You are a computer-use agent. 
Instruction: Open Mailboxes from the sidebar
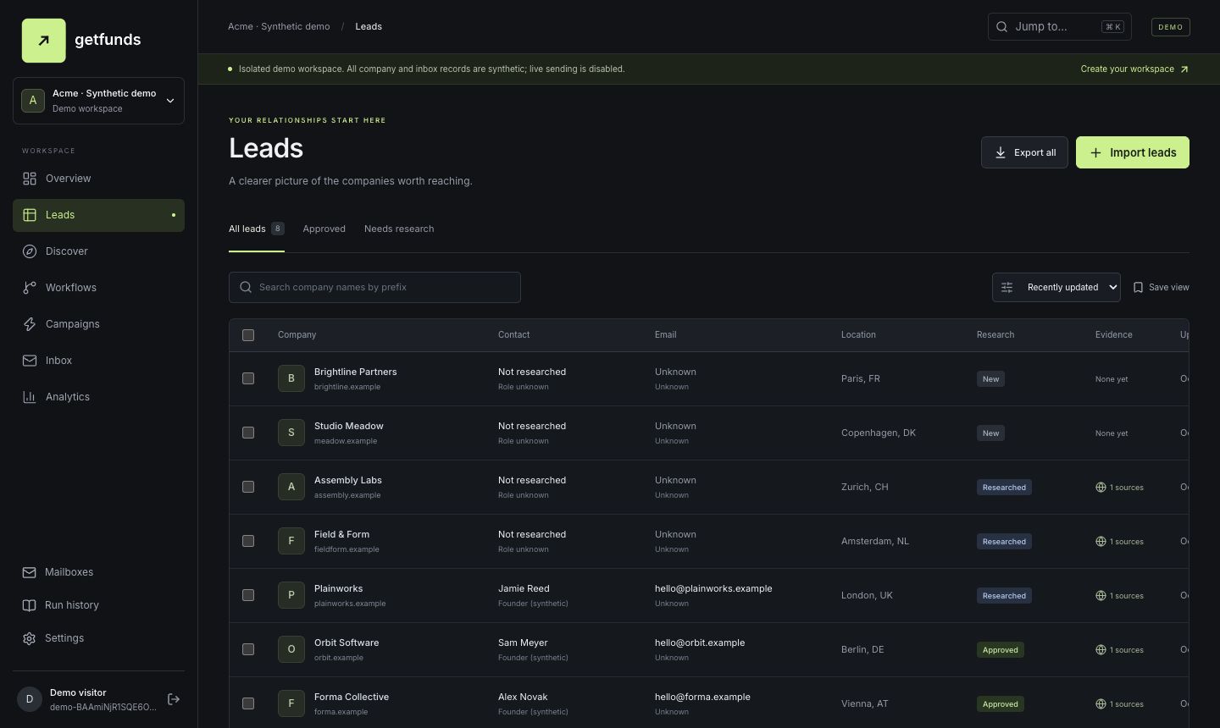(98, 572)
